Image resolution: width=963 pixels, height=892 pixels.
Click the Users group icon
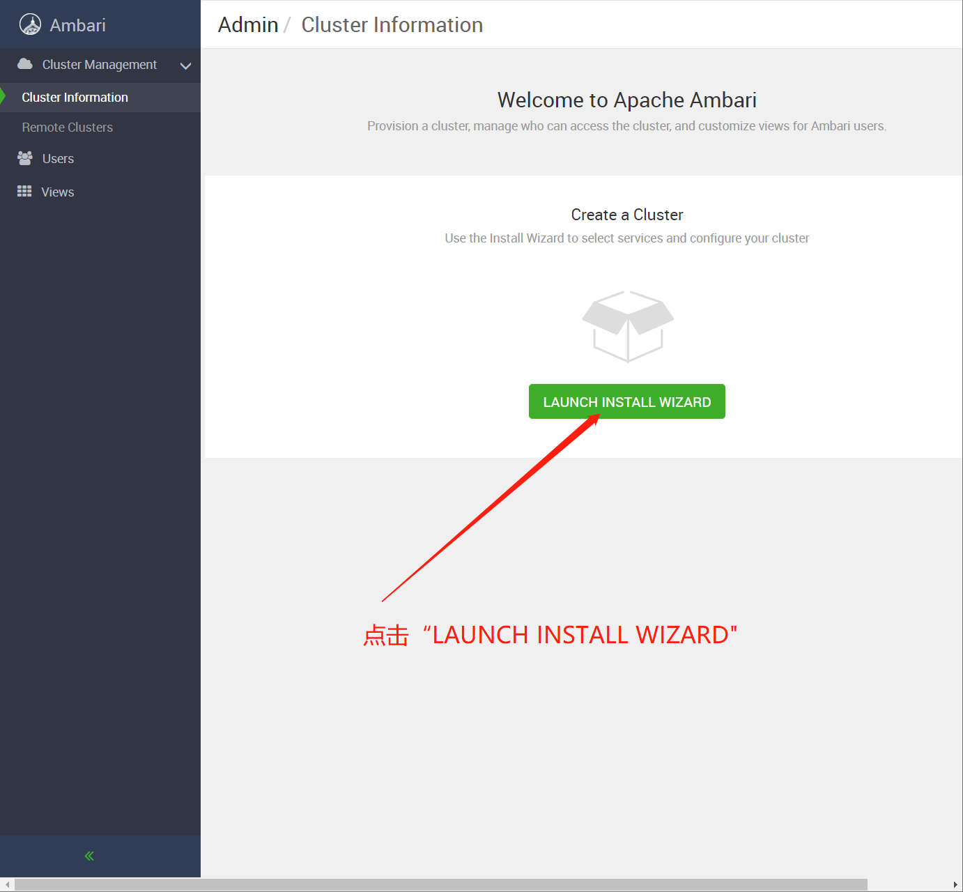click(25, 158)
